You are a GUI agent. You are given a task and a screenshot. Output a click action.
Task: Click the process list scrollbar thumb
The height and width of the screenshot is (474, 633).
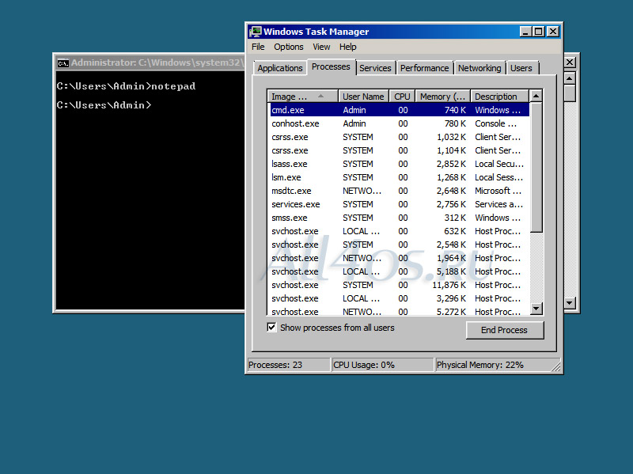coord(536,167)
